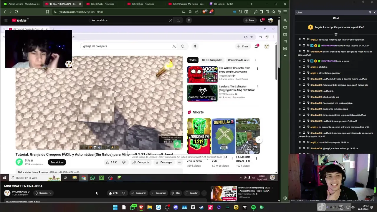Viewport: 377px width, 212px height.
Task: Open the YouTube hamburger guide menu
Action: (6, 20)
